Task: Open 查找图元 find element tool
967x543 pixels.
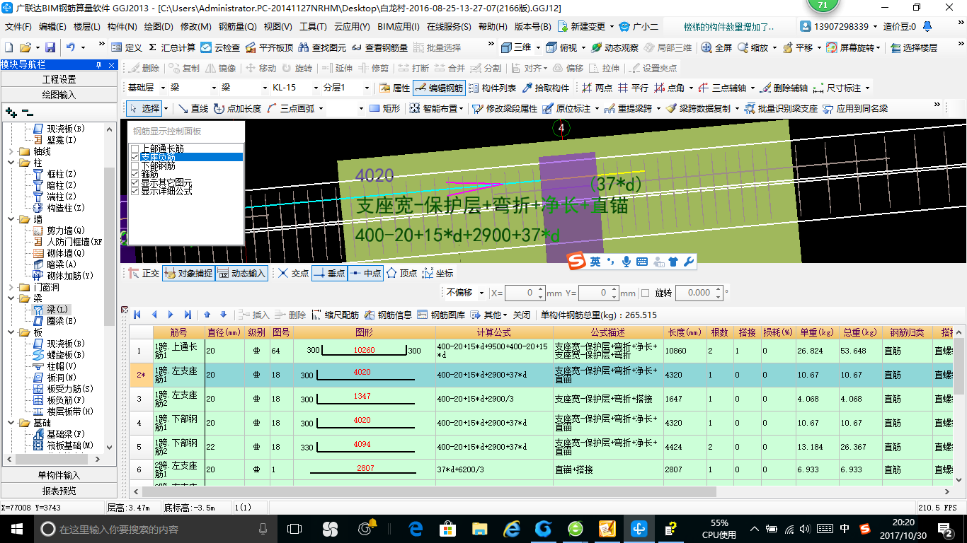Action: [x=323, y=47]
